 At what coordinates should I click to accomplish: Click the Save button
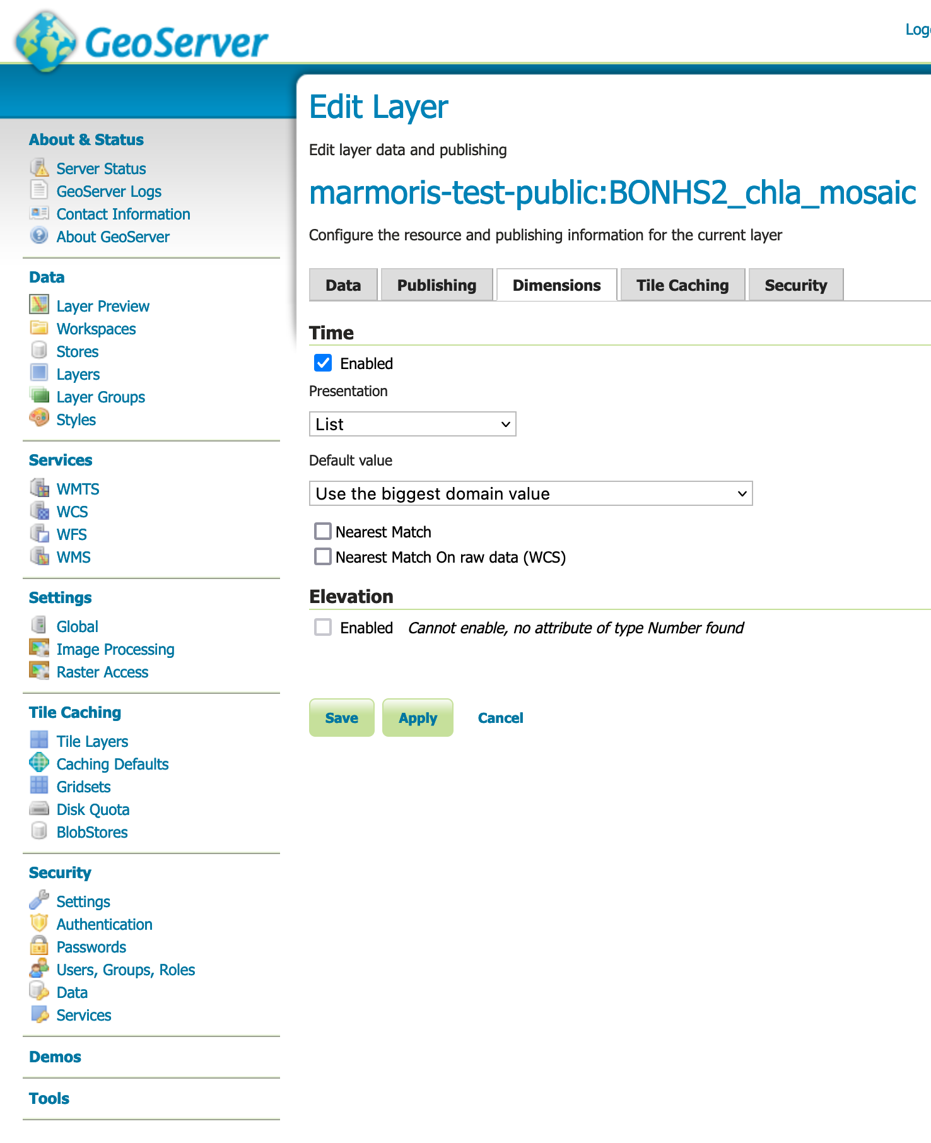pyautogui.click(x=342, y=718)
